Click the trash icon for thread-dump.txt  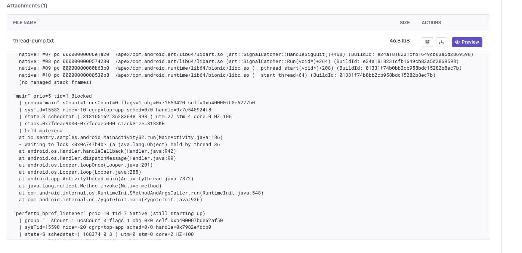pos(427,42)
